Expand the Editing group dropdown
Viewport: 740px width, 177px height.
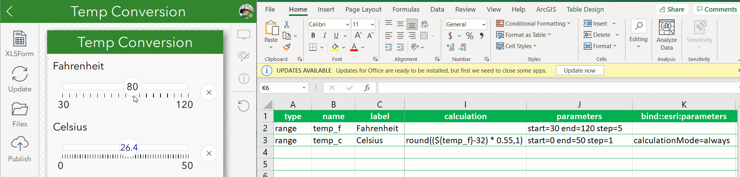click(x=638, y=47)
